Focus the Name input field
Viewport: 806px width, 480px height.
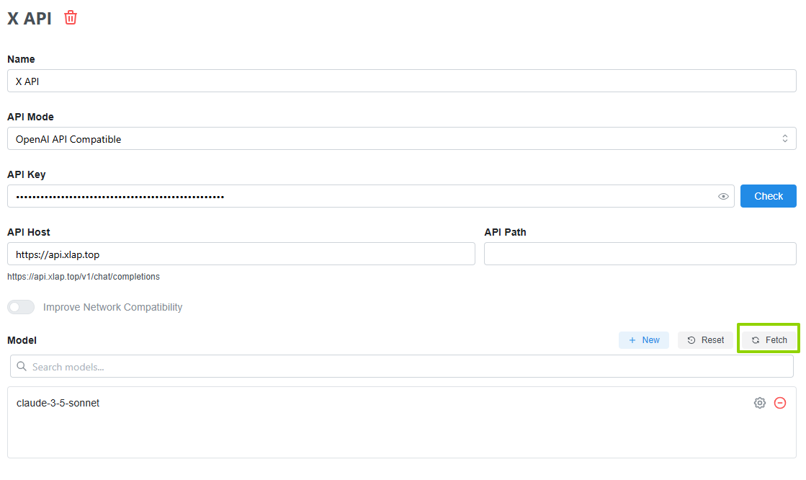click(401, 81)
